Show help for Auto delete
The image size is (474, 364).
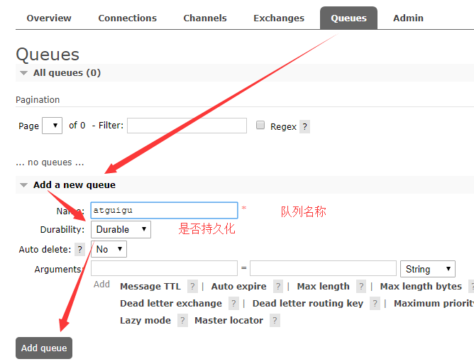coord(79,250)
